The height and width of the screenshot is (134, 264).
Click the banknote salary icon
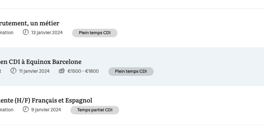62,71
